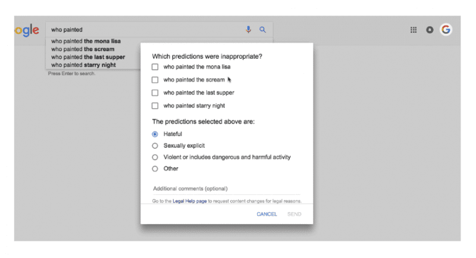
Task: Click the Google account avatar icon
Action: [446, 29]
